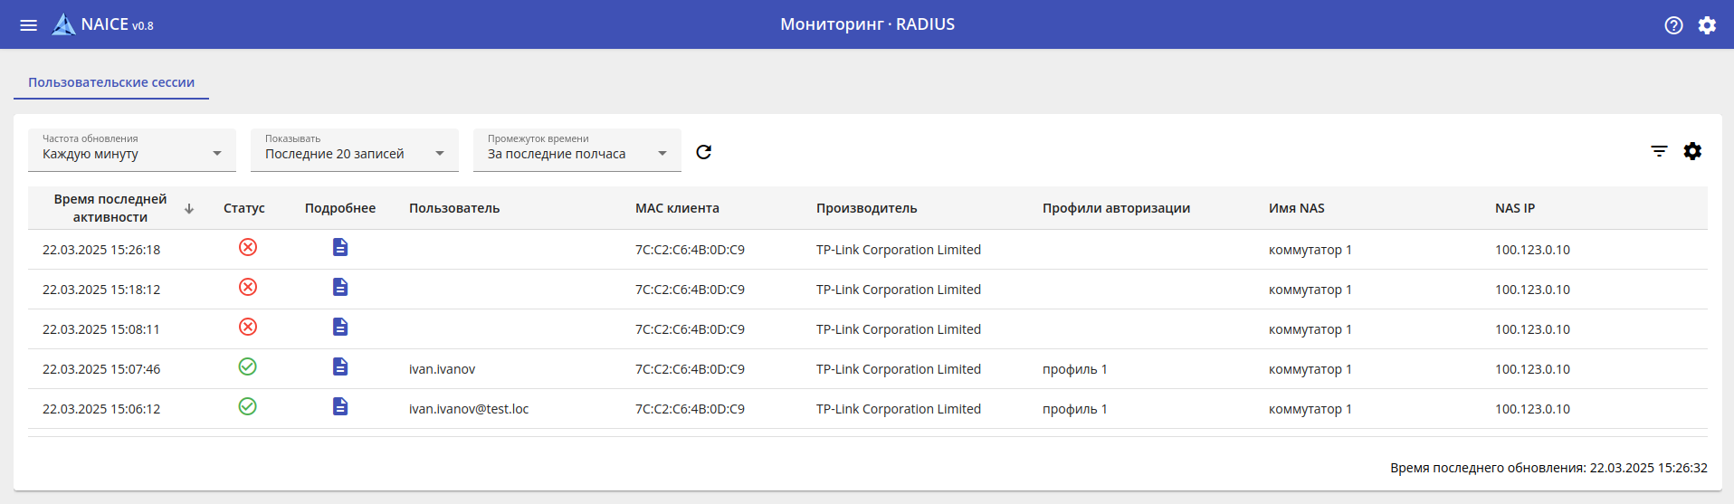Click success status icon for 15:06:12
The width and height of the screenshot is (1734, 504).
point(248,407)
